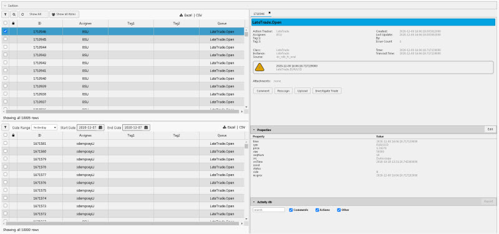Click the LateTrade.Open blue title banner
This screenshot has width=499, height=234.
373,22
